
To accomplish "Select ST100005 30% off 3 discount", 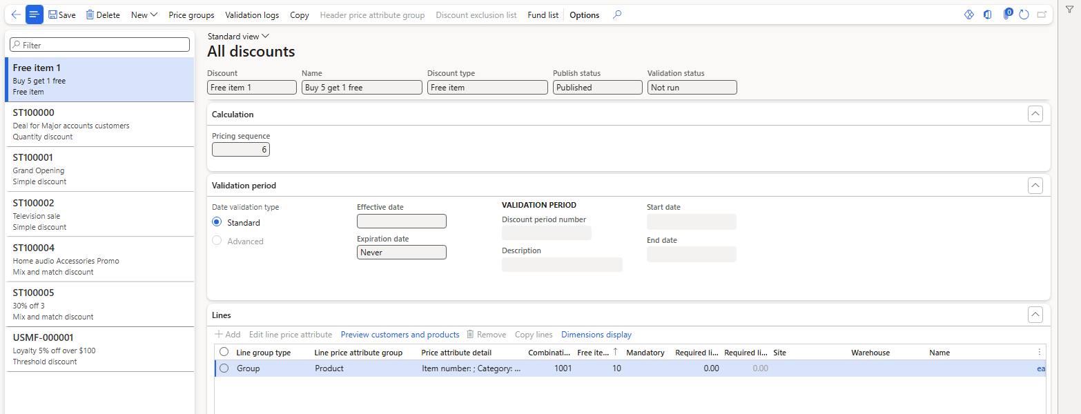I will [99, 304].
